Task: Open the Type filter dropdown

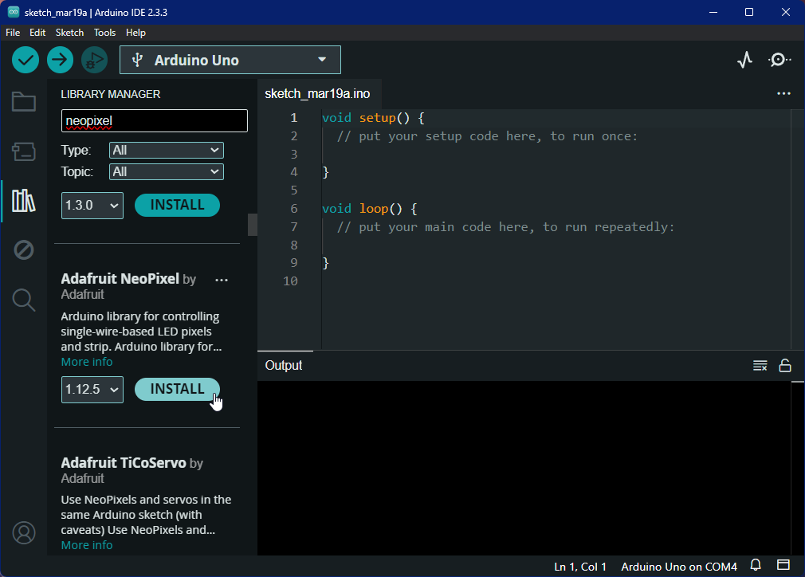Action: pyautogui.click(x=167, y=150)
